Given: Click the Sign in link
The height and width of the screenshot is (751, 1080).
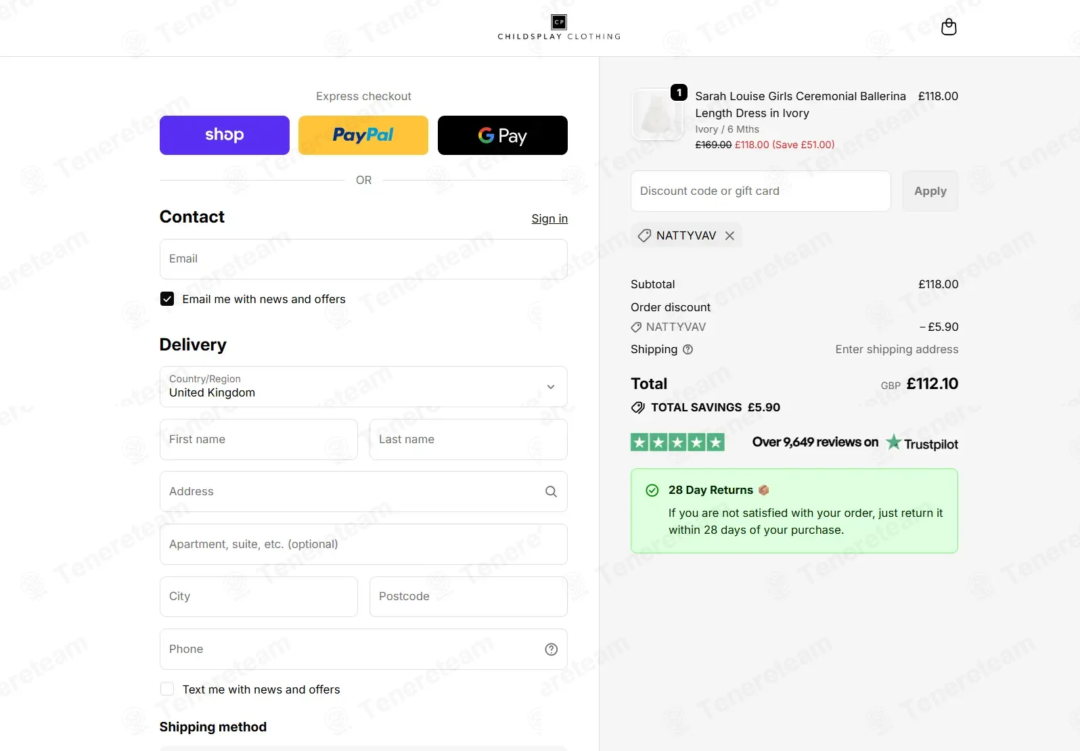Looking at the screenshot, I should pyautogui.click(x=549, y=219).
